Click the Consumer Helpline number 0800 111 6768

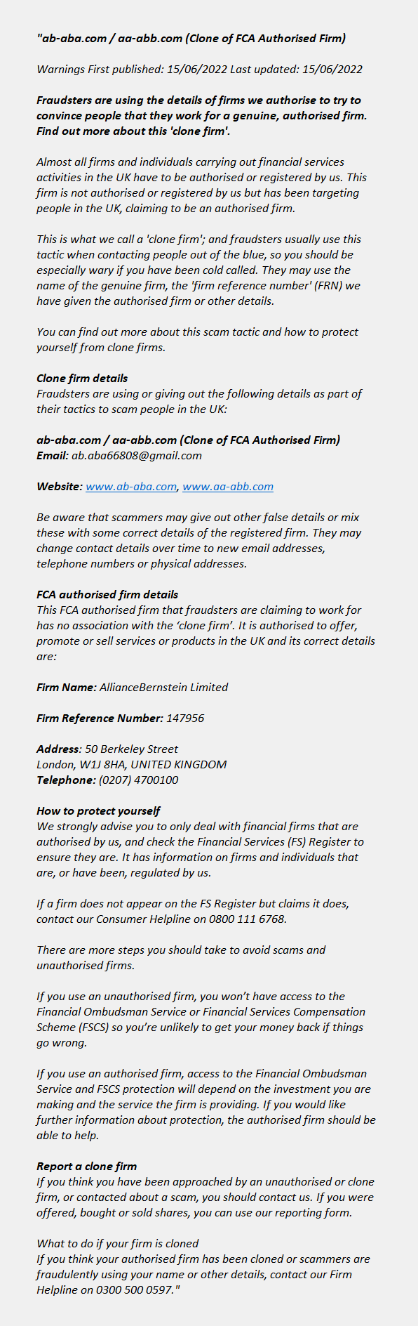tap(247, 919)
